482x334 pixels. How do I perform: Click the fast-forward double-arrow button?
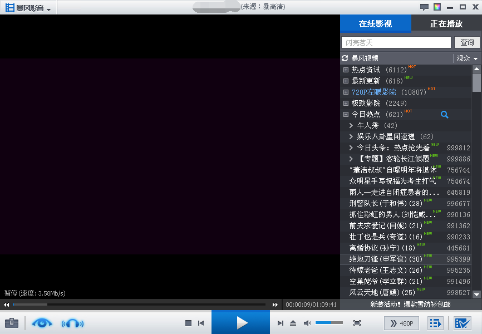pyautogui.click(x=275, y=305)
